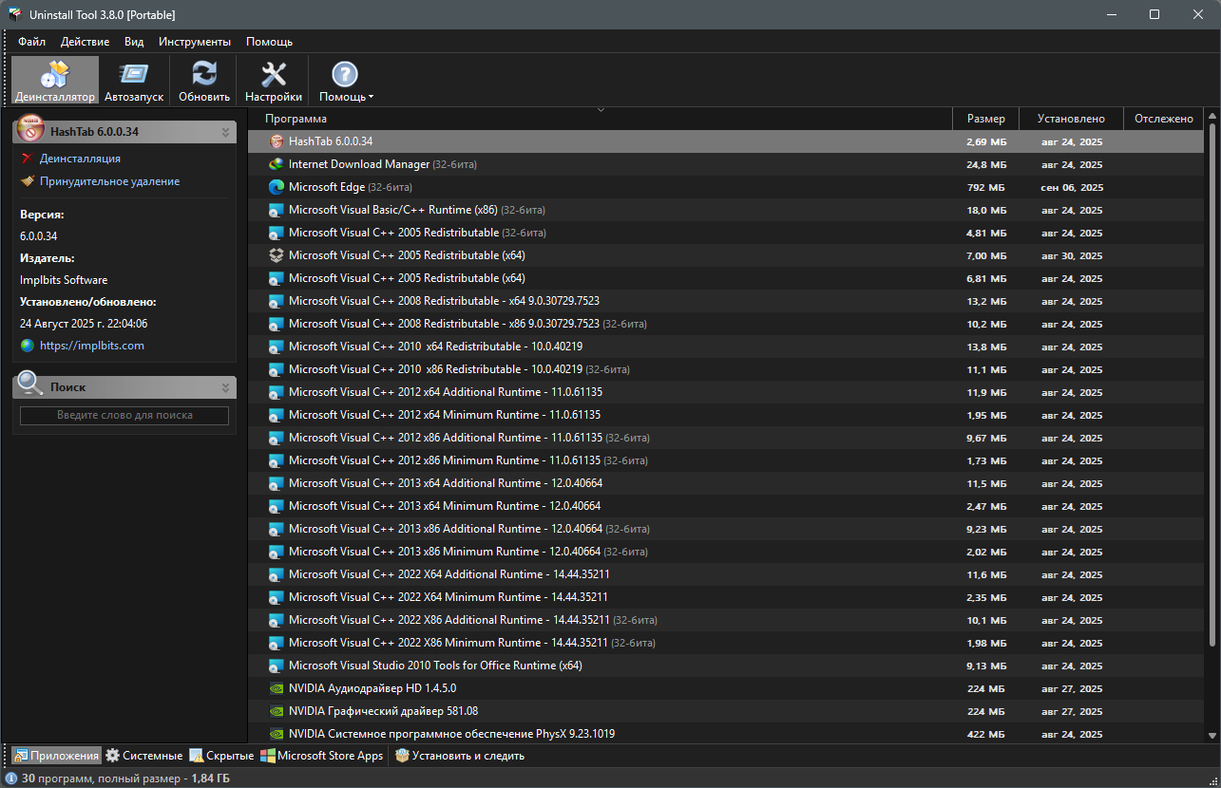Click NVIDIA Графический драйвер 581.08 icon
The width and height of the screenshot is (1221, 788).
point(277,711)
